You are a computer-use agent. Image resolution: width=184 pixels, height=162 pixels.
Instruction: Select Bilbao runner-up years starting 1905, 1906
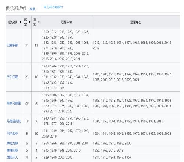tap(132, 77)
